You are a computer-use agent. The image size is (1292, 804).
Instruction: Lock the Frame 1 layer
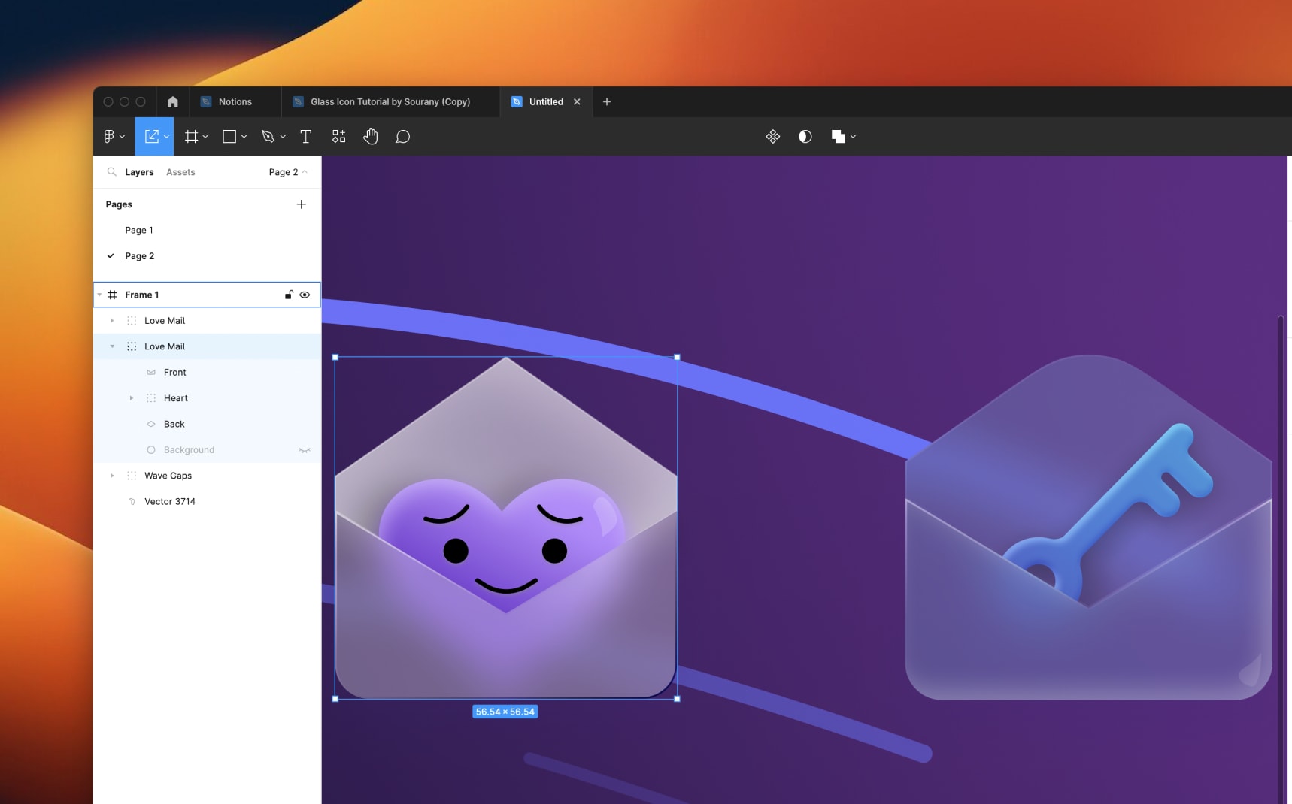click(x=288, y=295)
